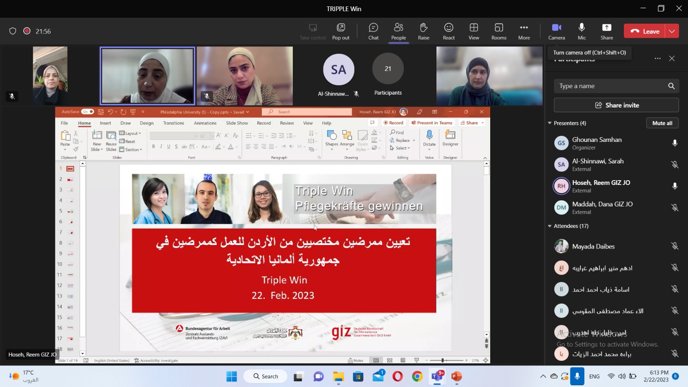The image size is (688, 387).
Task: Collapse the Attendees (17) section
Action: (550, 226)
